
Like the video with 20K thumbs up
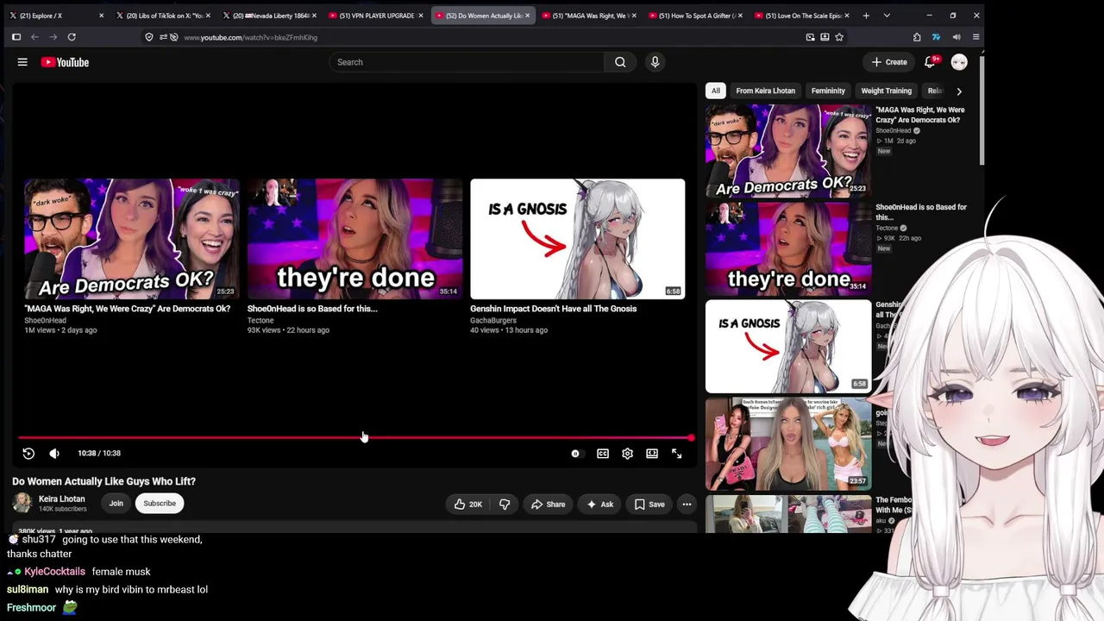[x=467, y=505]
